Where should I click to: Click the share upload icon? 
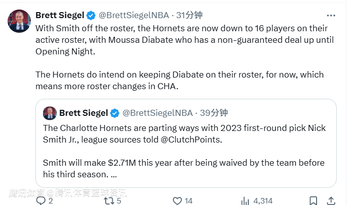pyautogui.click(x=331, y=200)
